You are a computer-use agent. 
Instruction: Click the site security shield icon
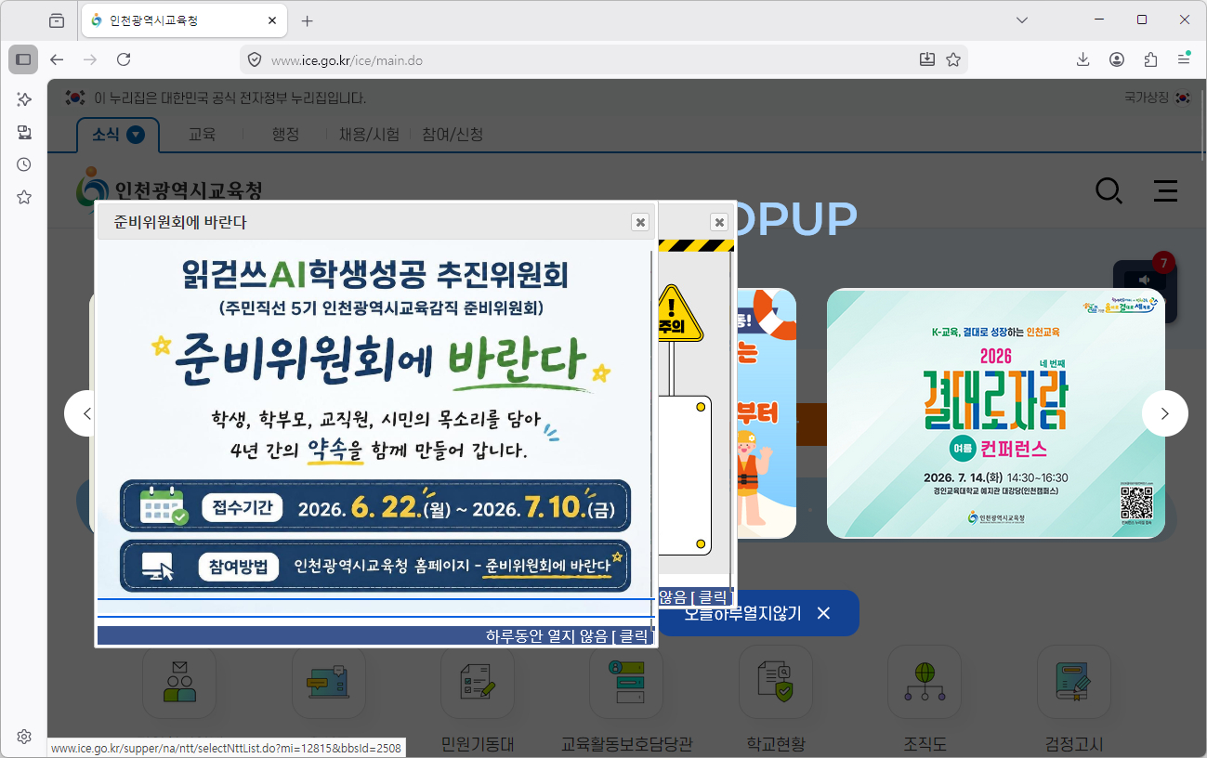click(x=254, y=59)
